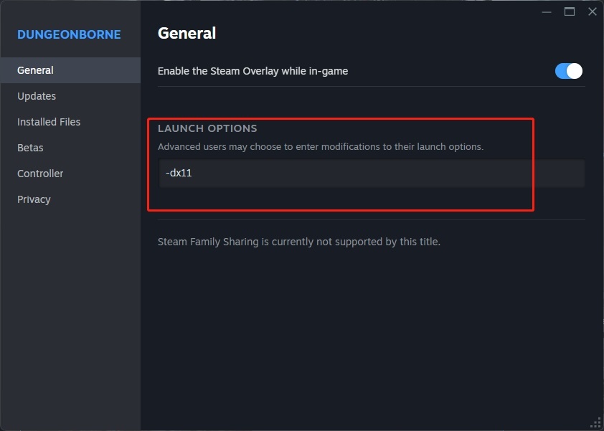Viewport: 604px width, 431px height.
Task: Click the Steam Family Sharing notice text
Action: [x=298, y=242]
